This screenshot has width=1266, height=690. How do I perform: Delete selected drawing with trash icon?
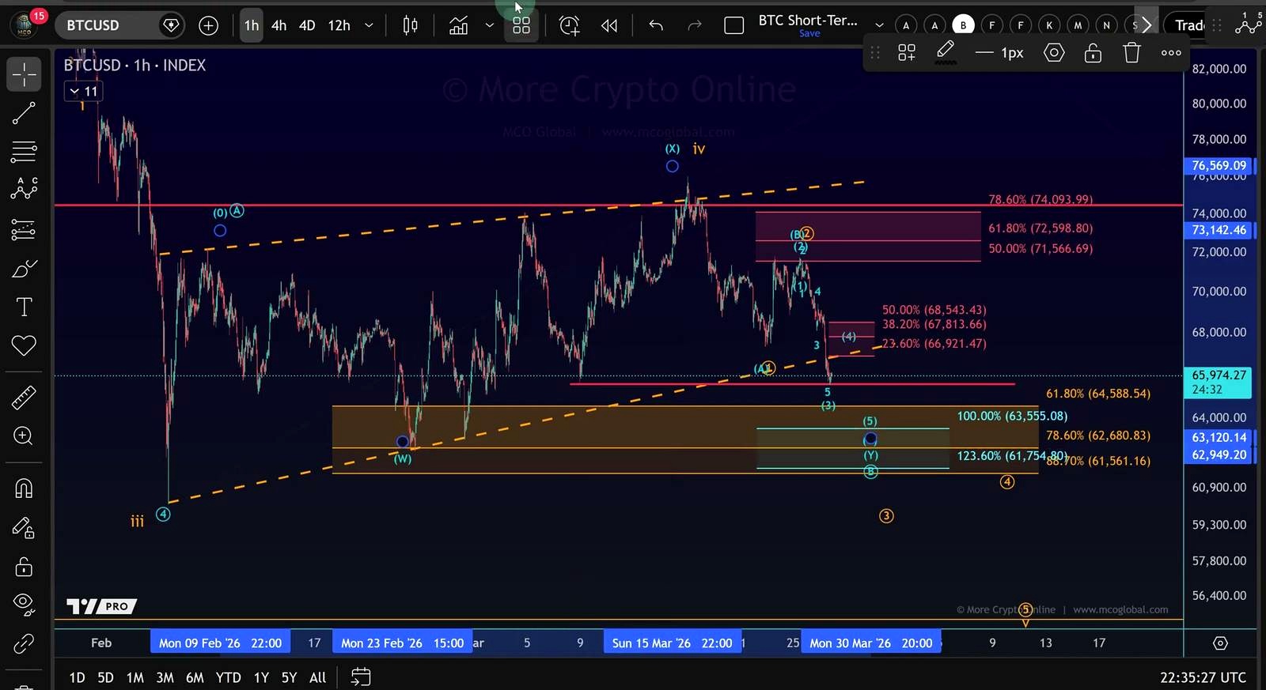click(x=1132, y=53)
